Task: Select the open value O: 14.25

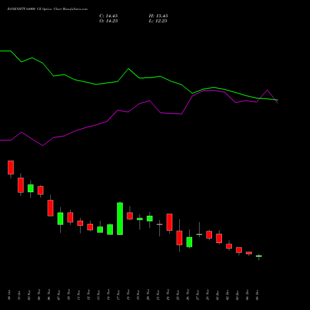Action: 108,21
